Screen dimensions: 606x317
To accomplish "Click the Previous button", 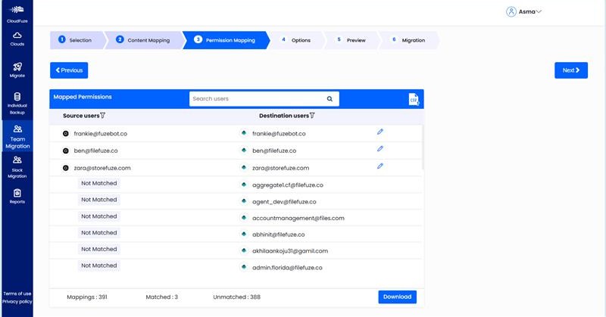I will click(69, 70).
